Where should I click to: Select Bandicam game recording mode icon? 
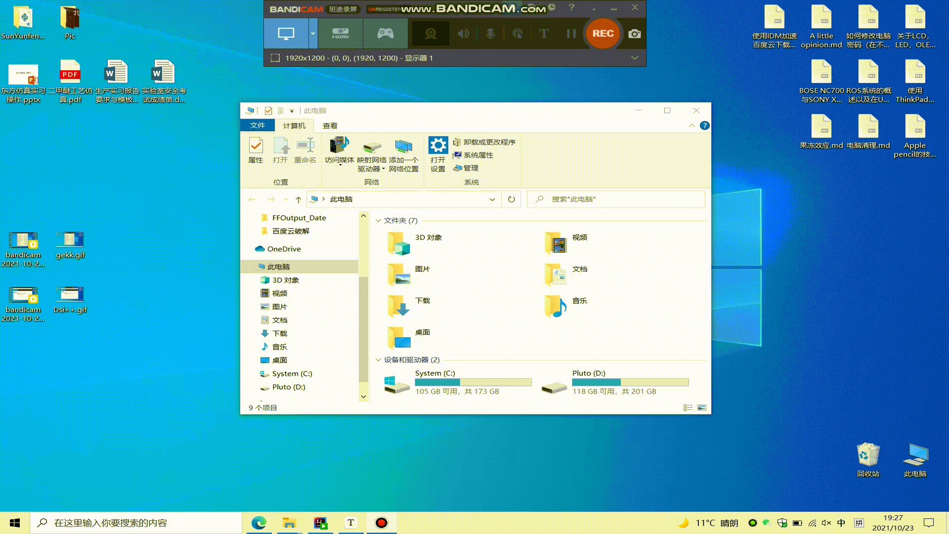[x=385, y=34]
